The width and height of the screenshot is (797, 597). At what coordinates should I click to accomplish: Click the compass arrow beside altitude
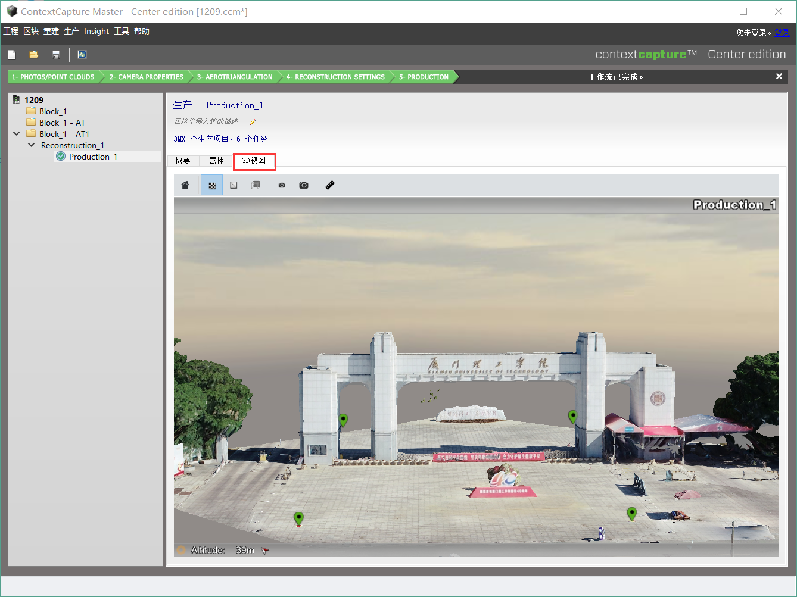point(265,551)
